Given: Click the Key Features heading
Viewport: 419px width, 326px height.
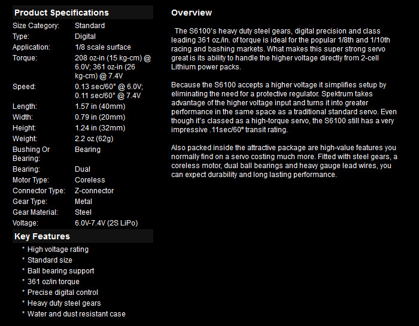Looking at the screenshot, I should [x=42, y=236].
